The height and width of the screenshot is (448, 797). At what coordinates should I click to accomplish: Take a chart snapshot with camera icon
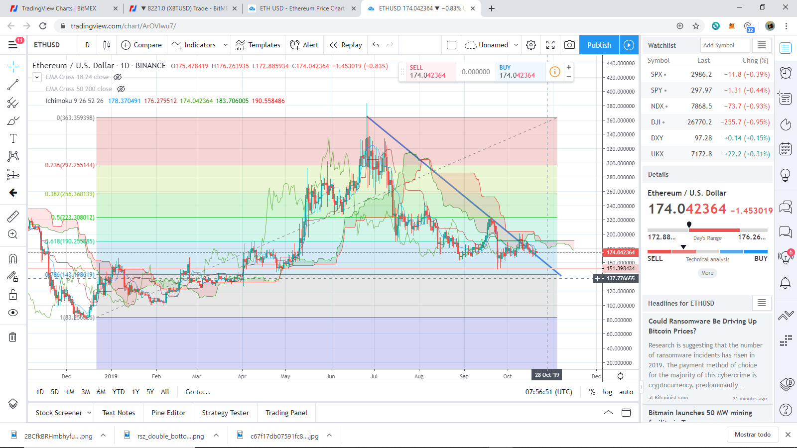[569, 45]
